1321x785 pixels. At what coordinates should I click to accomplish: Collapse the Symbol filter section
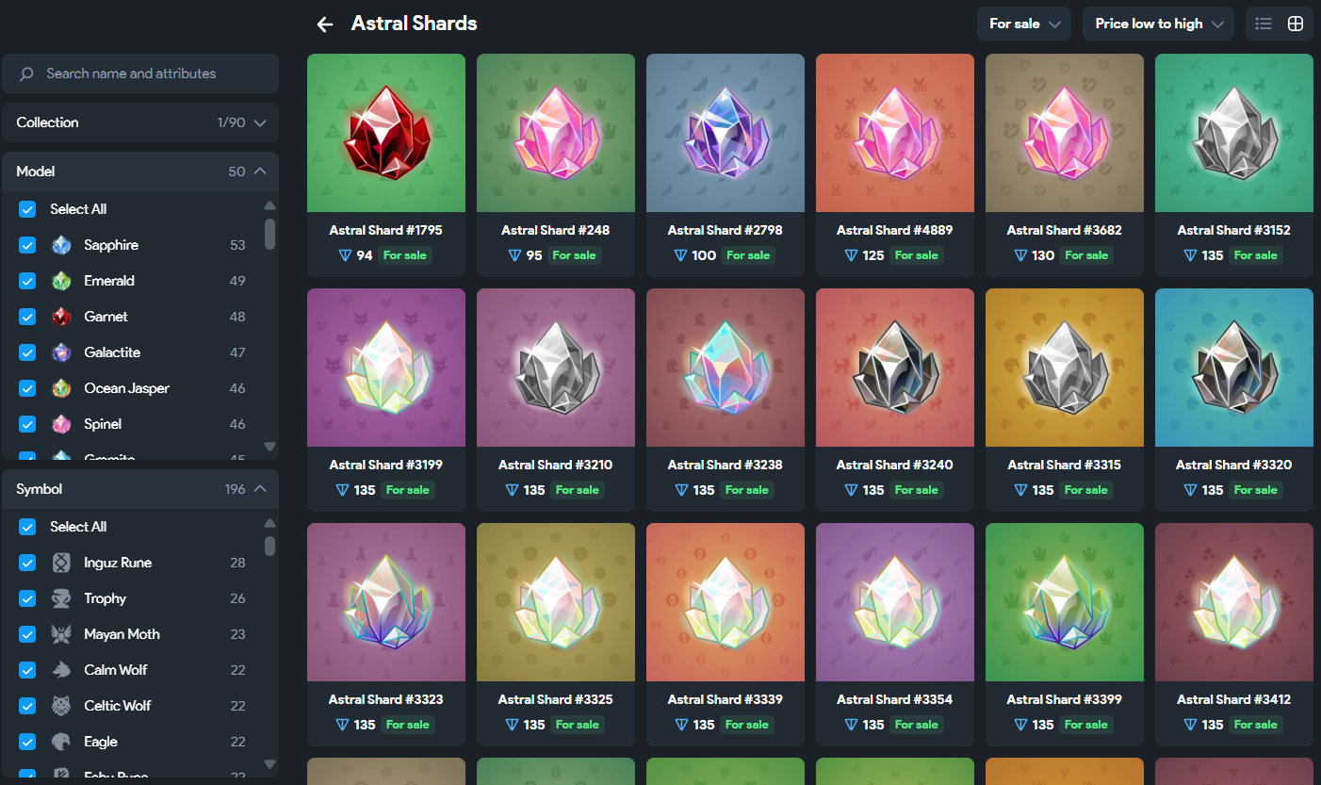click(260, 489)
